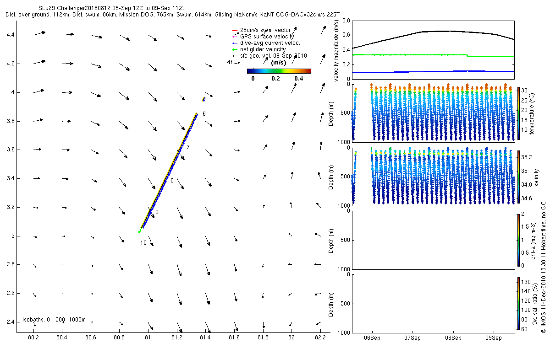Click the '4.4' latitude tick on the map
550x343 pixels.
point(10,35)
